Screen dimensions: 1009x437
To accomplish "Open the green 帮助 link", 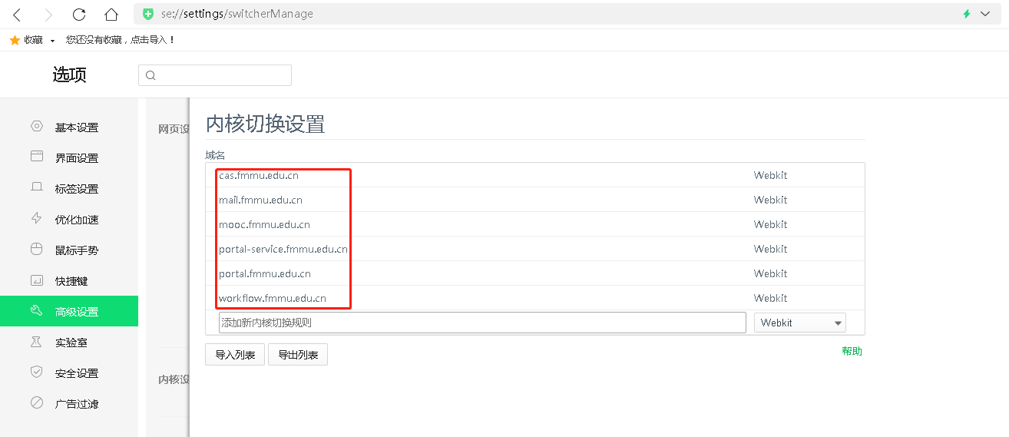I will click(x=852, y=351).
